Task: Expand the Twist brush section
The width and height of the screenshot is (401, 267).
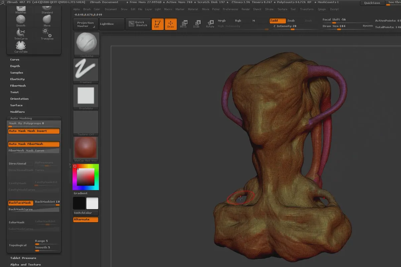Action: coord(14,92)
